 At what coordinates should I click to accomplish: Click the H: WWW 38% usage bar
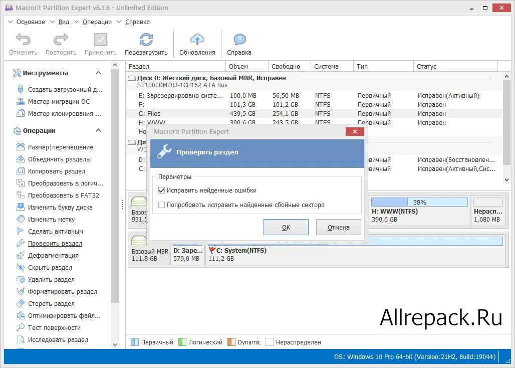(419, 202)
